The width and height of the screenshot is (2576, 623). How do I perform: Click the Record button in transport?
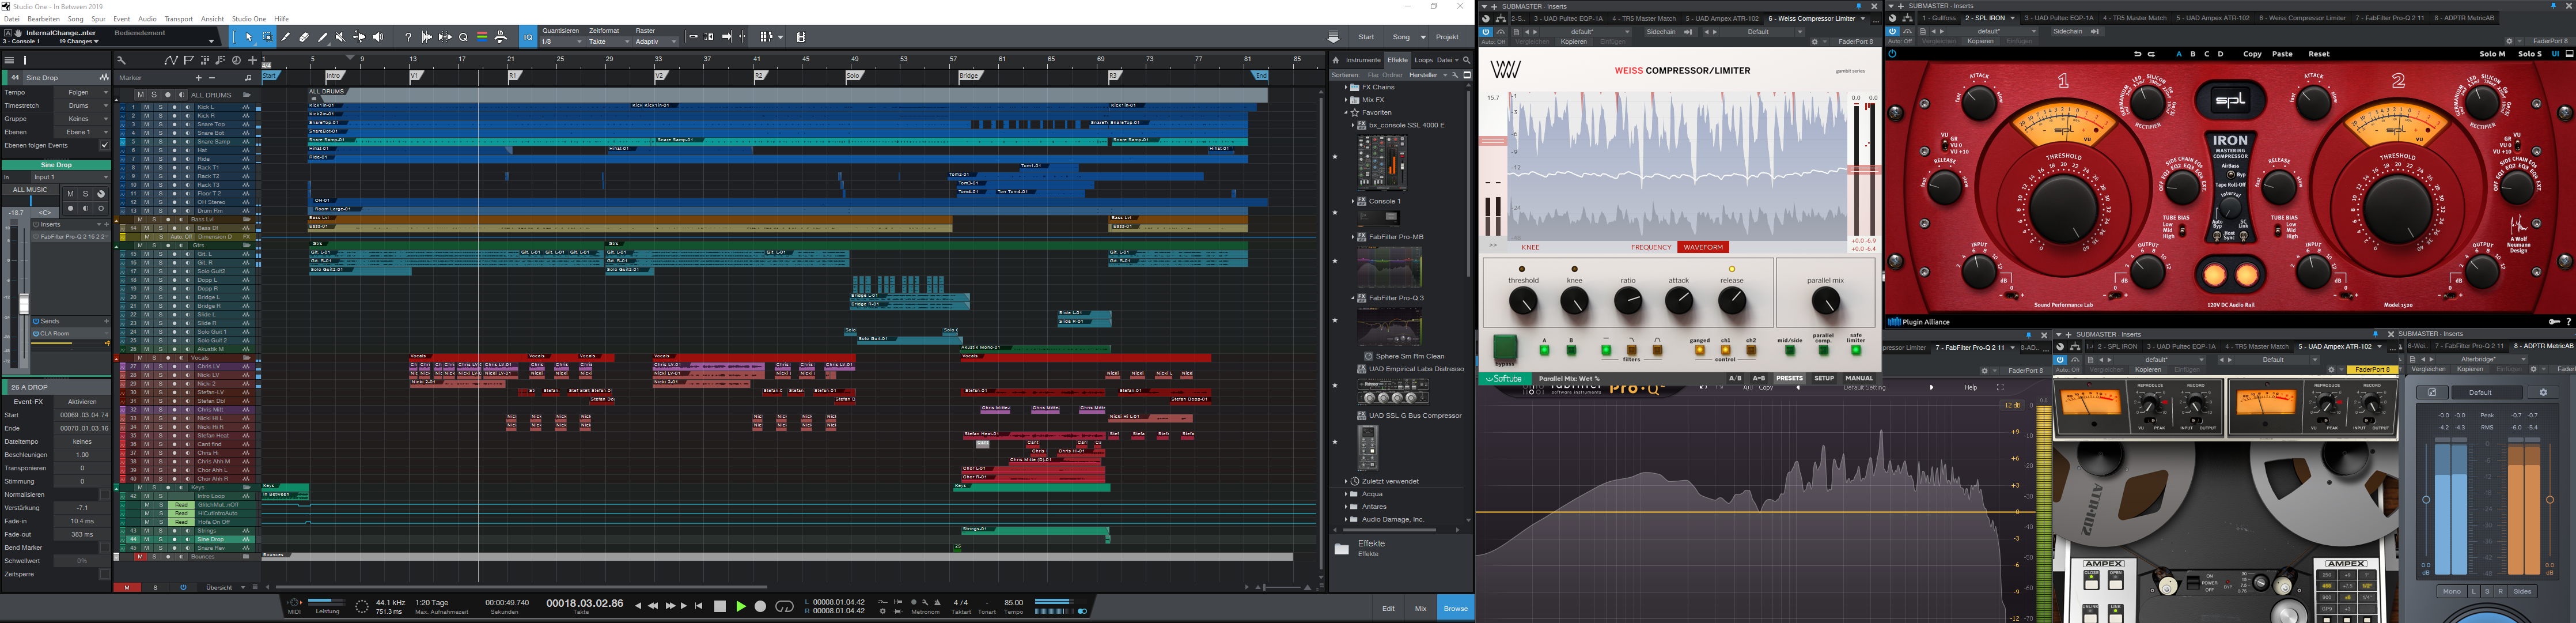click(x=761, y=606)
